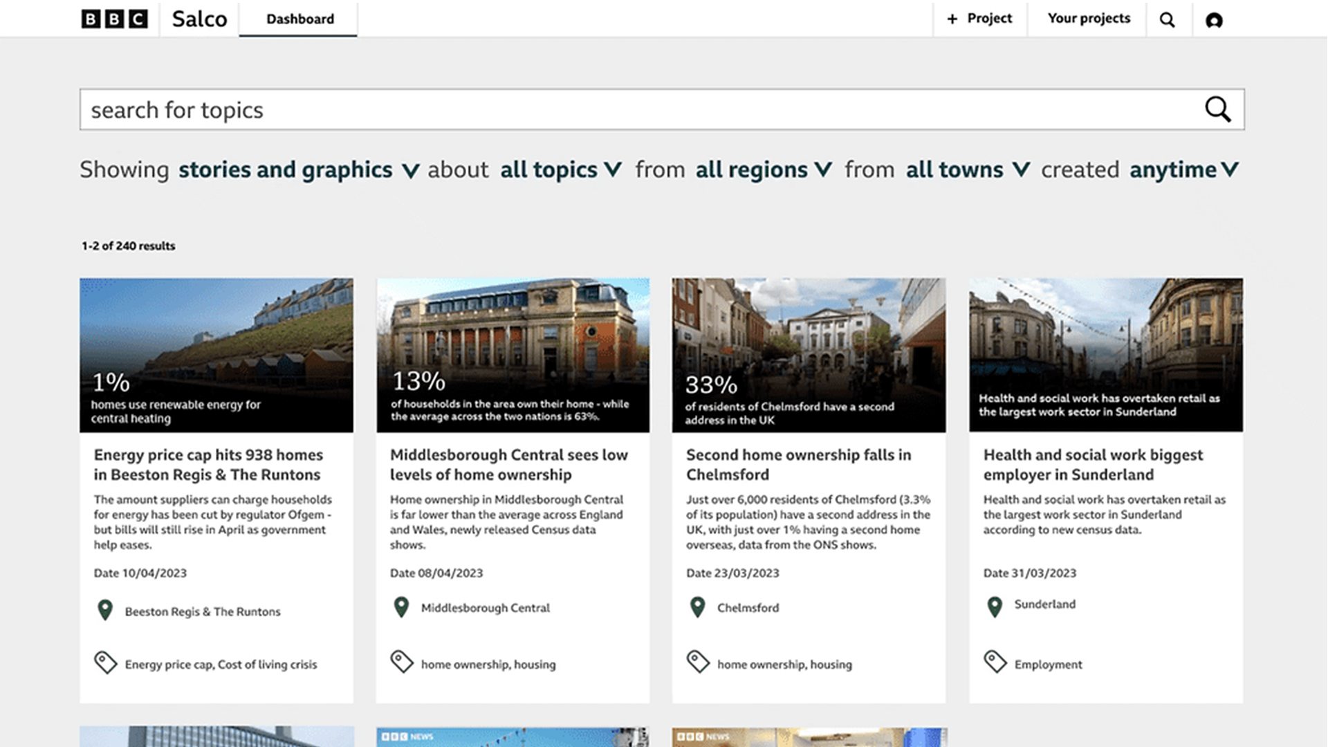Click the search icon inside the topics search bar
Viewport: 1328px width, 747px height.
[1218, 109]
